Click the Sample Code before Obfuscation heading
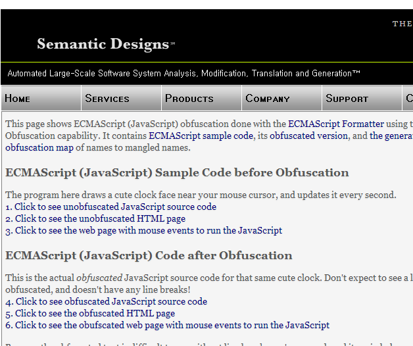This screenshot has width=413, height=346. tap(177, 173)
